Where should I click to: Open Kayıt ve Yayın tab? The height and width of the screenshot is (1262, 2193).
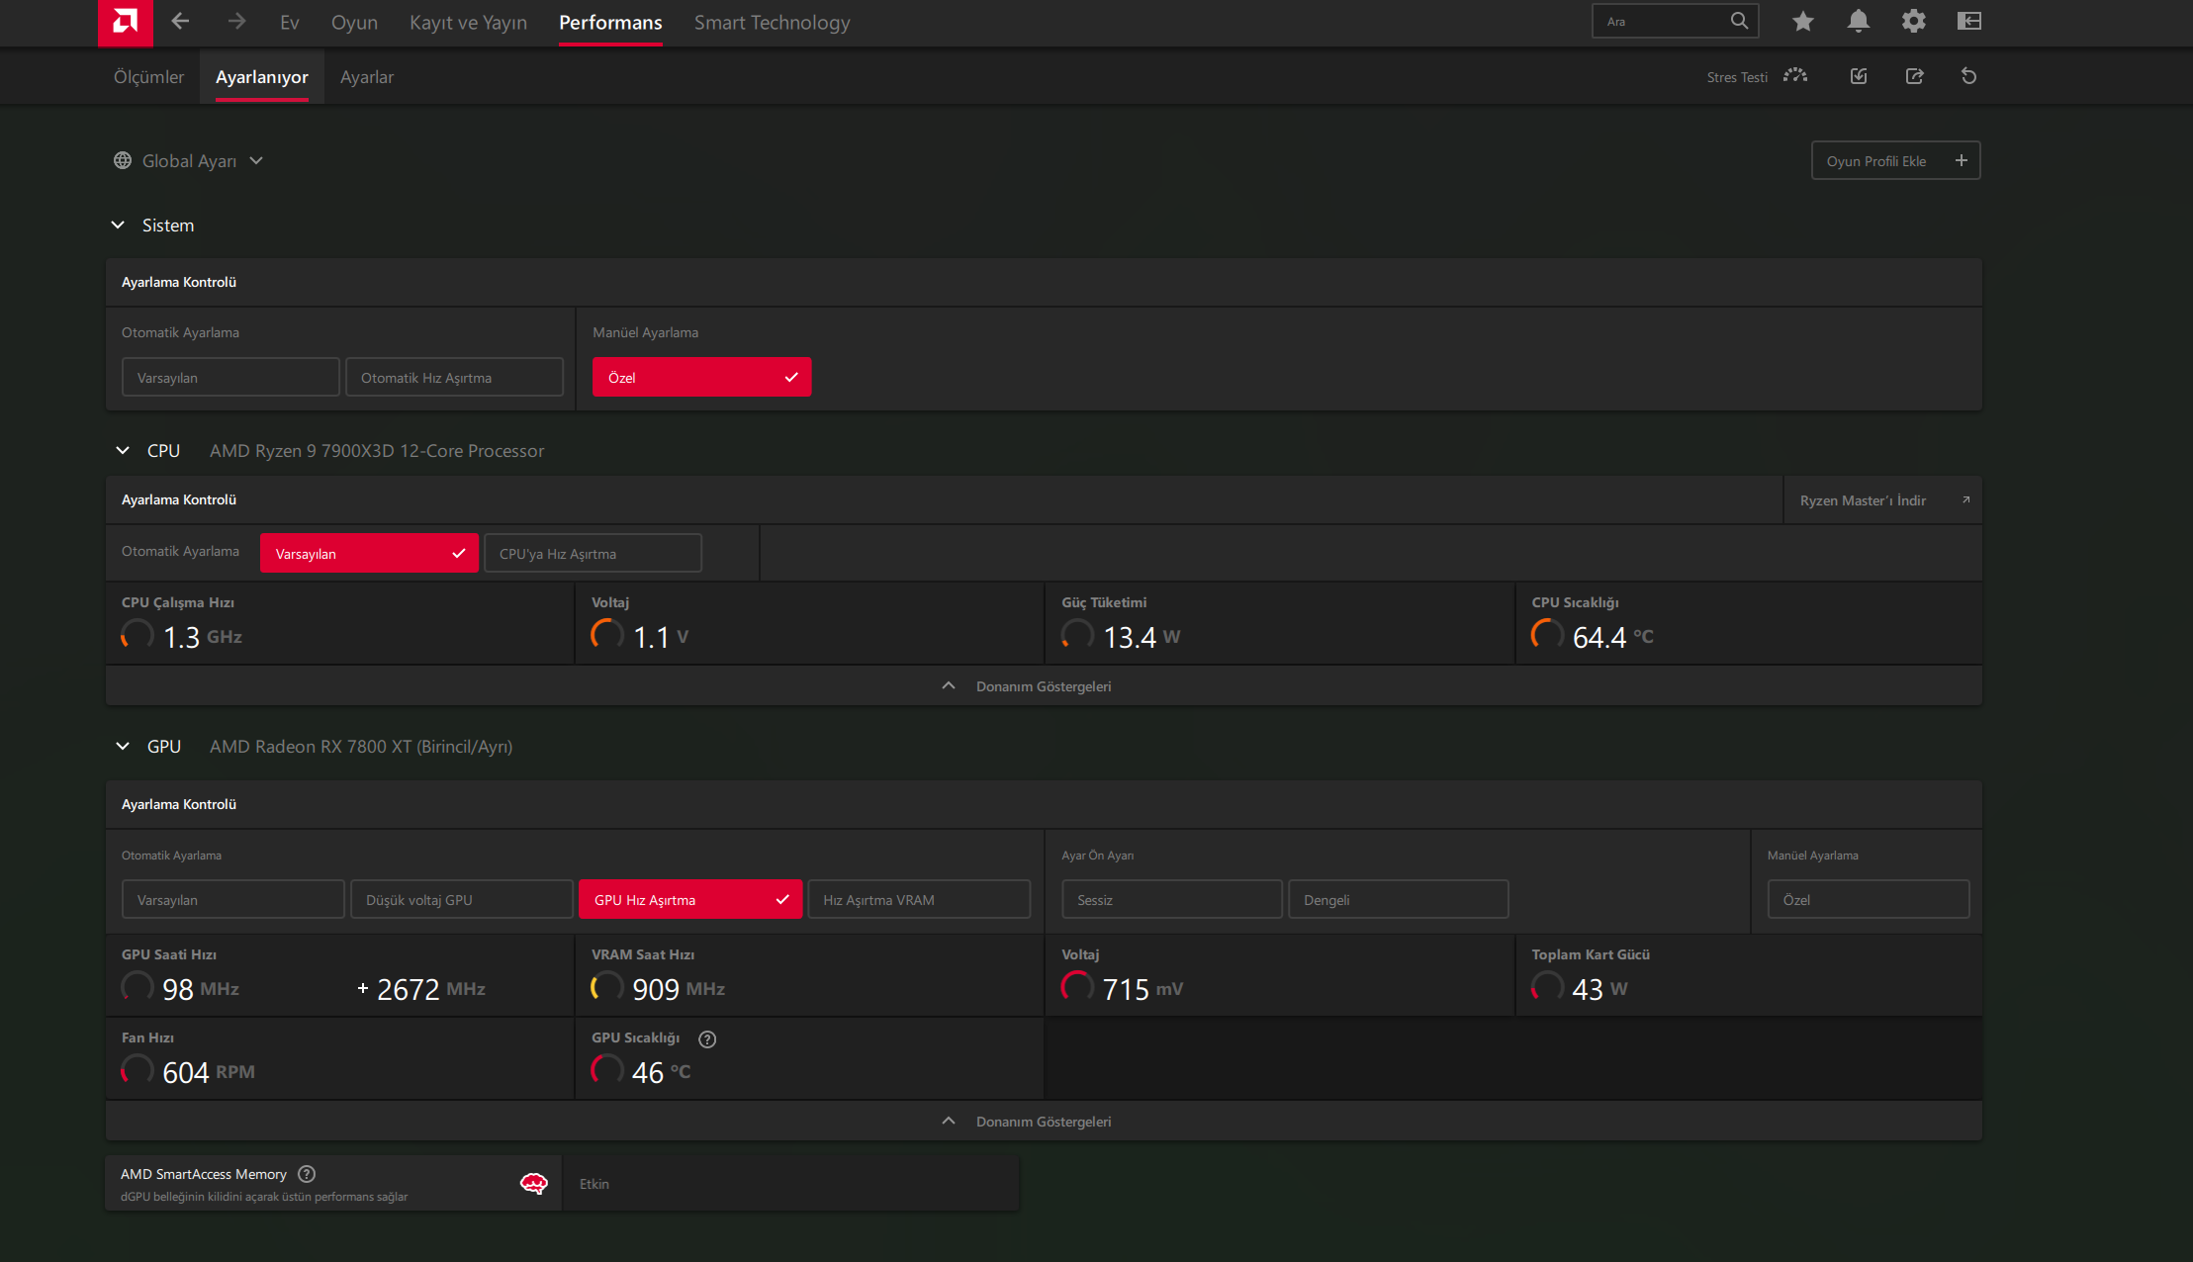tap(468, 22)
